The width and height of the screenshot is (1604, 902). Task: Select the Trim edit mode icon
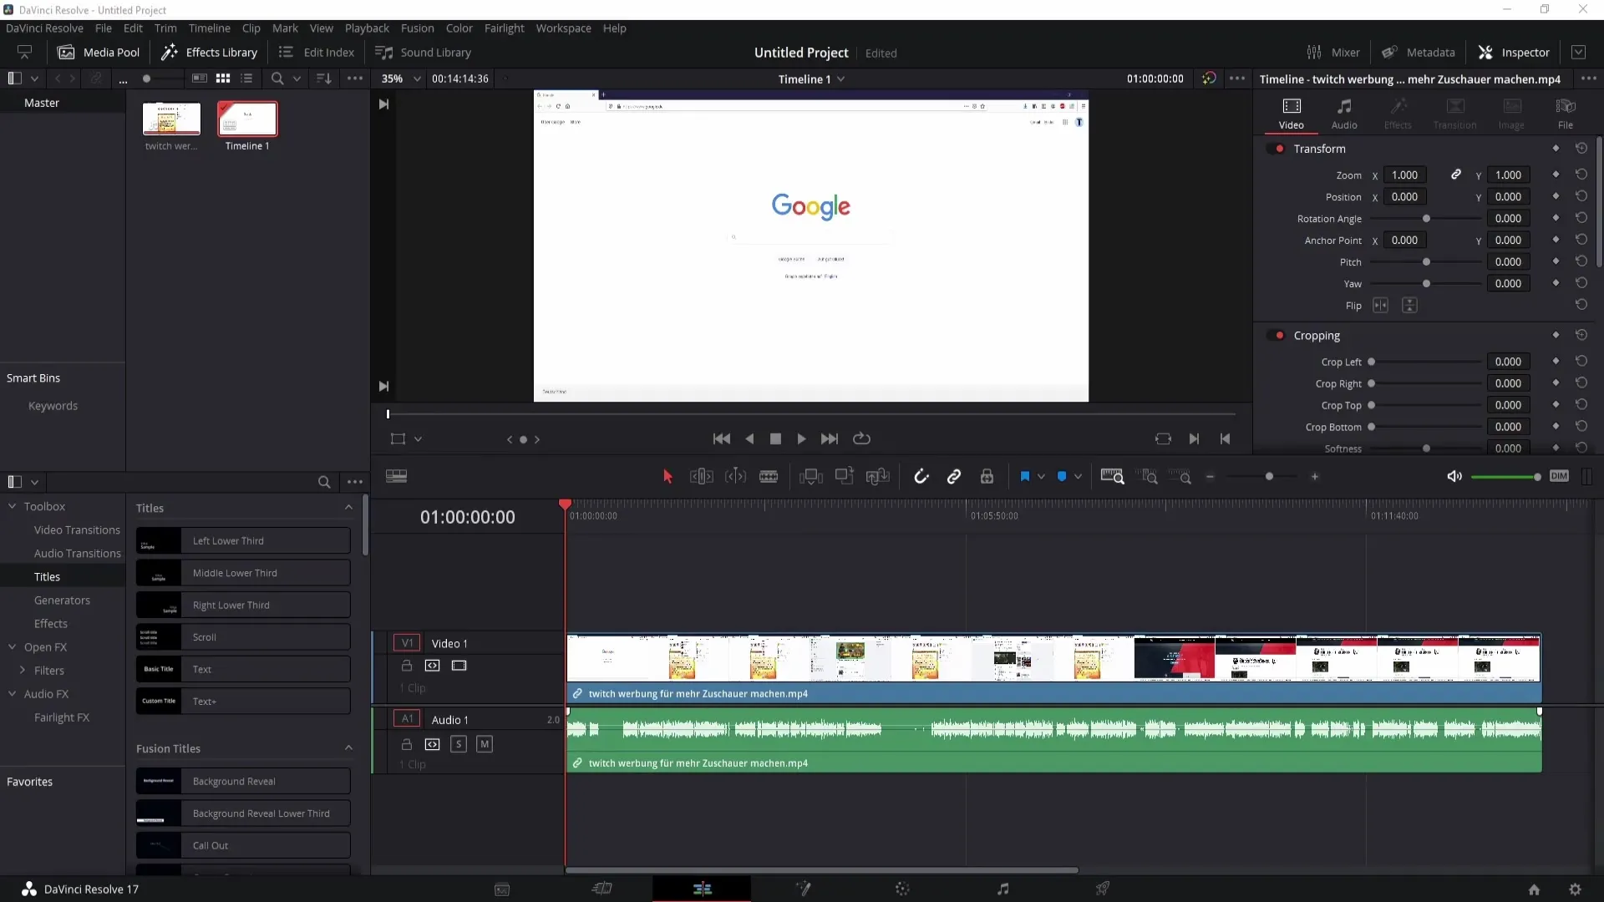(702, 476)
